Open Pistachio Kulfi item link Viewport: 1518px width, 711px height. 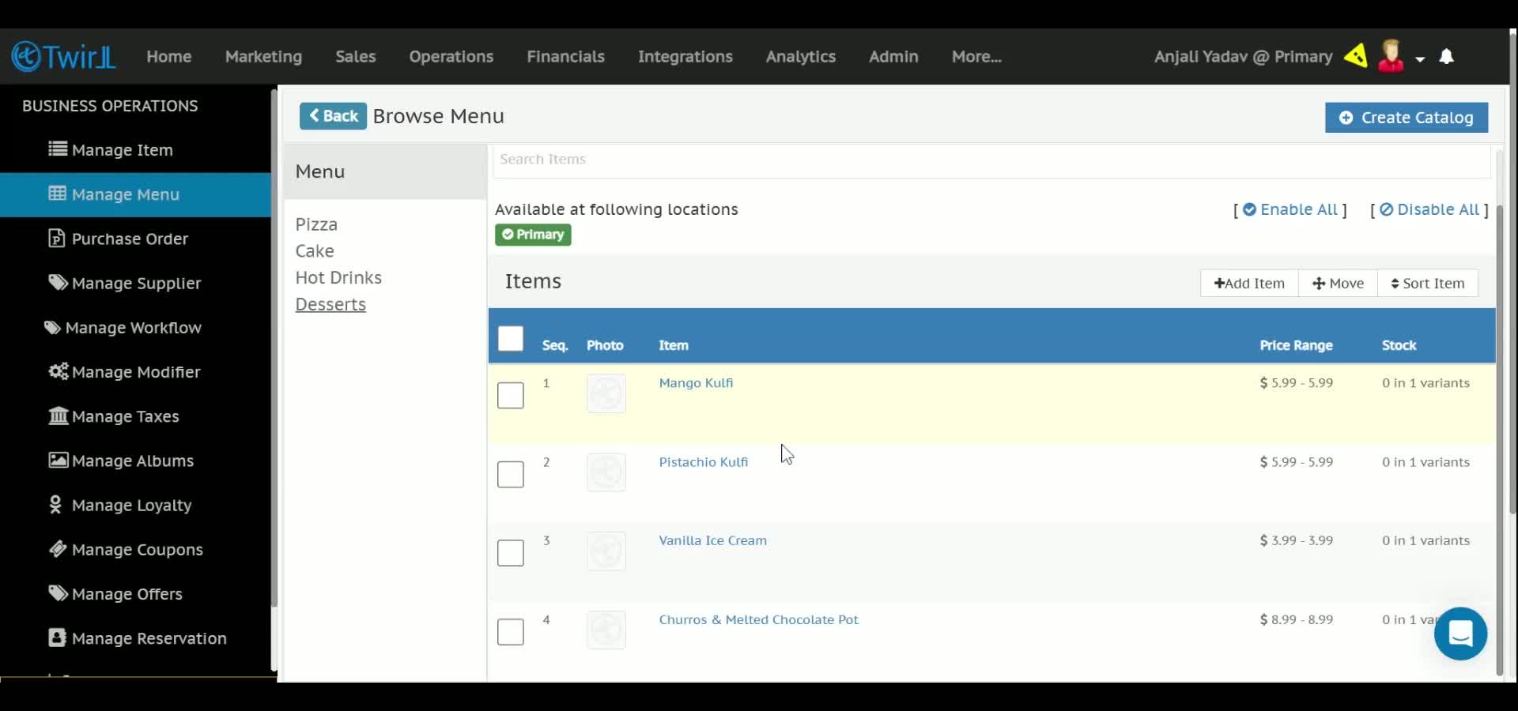[x=704, y=462]
